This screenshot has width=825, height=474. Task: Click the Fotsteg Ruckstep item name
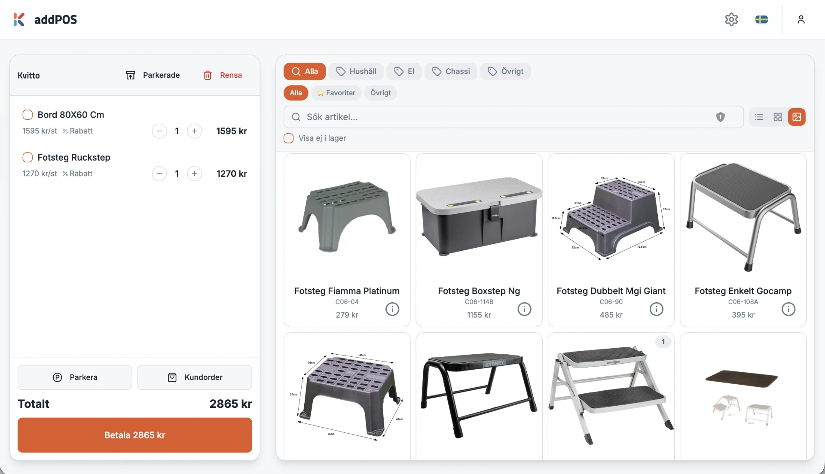point(74,157)
